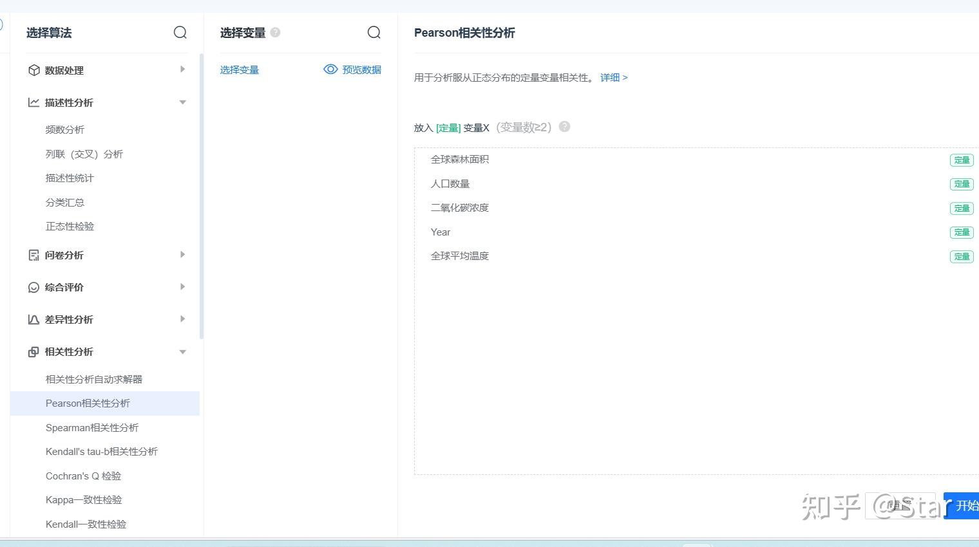Click the algorithm list vertical scrollbar
This screenshot has height=547, width=979.
pos(202,196)
